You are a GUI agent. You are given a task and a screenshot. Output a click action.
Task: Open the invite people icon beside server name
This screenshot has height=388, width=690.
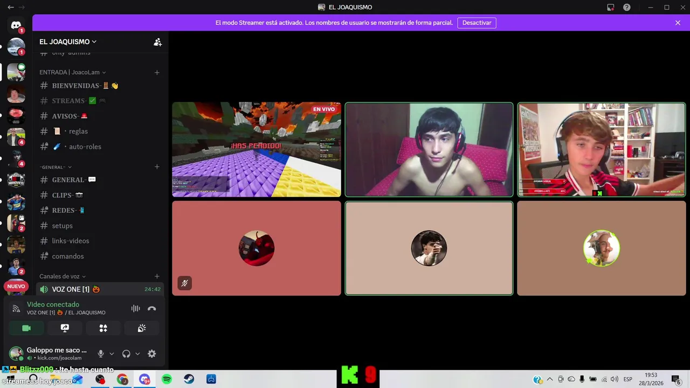pyautogui.click(x=157, y=42)
